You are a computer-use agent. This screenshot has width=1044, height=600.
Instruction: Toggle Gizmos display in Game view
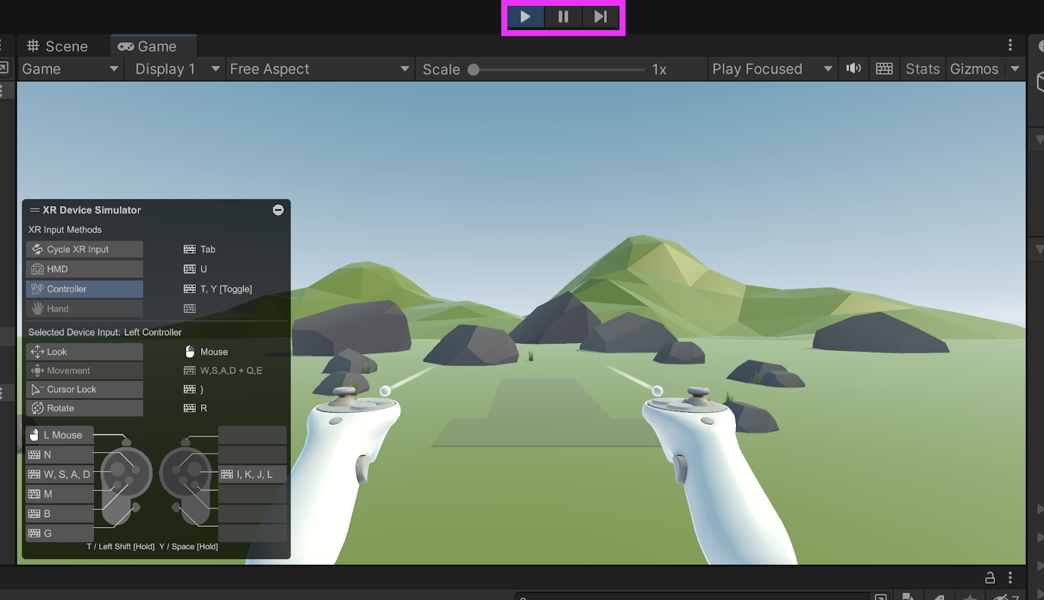coord(974,69)
